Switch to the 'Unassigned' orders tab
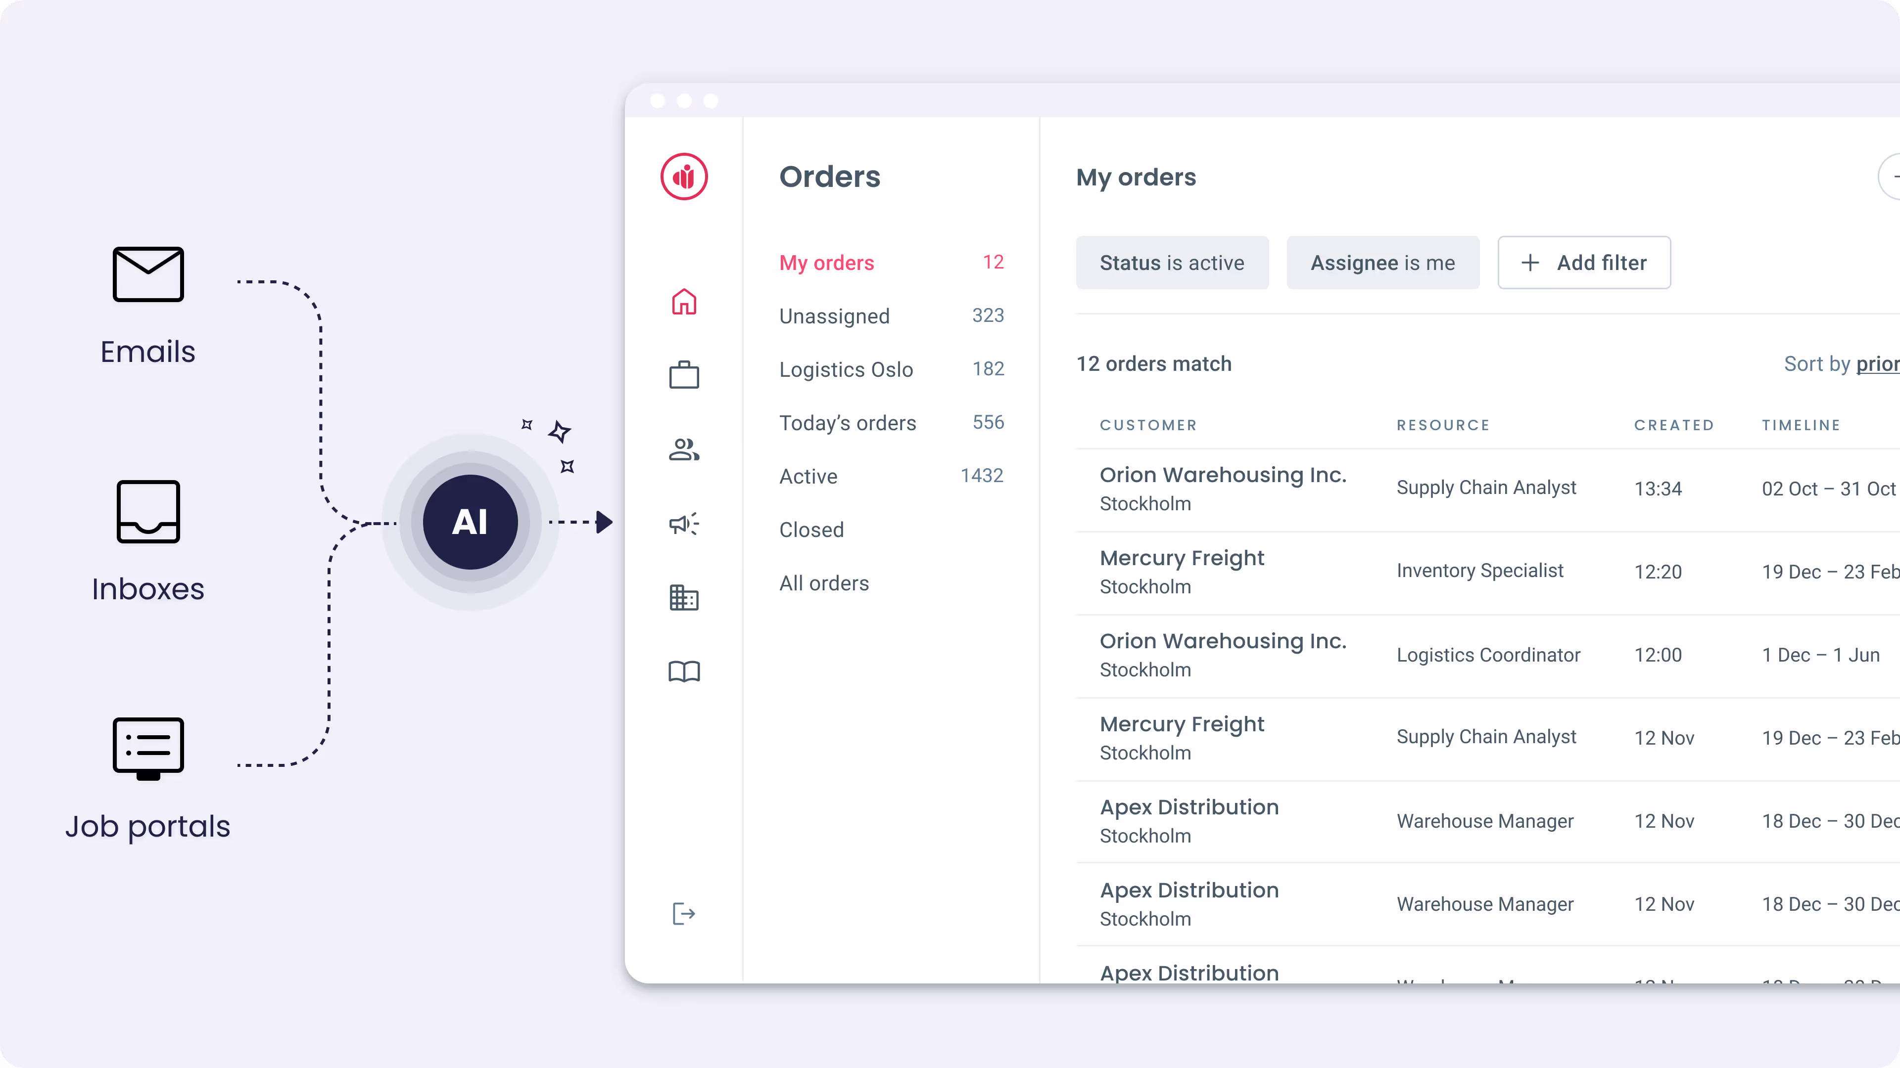 tap(834, 316)
